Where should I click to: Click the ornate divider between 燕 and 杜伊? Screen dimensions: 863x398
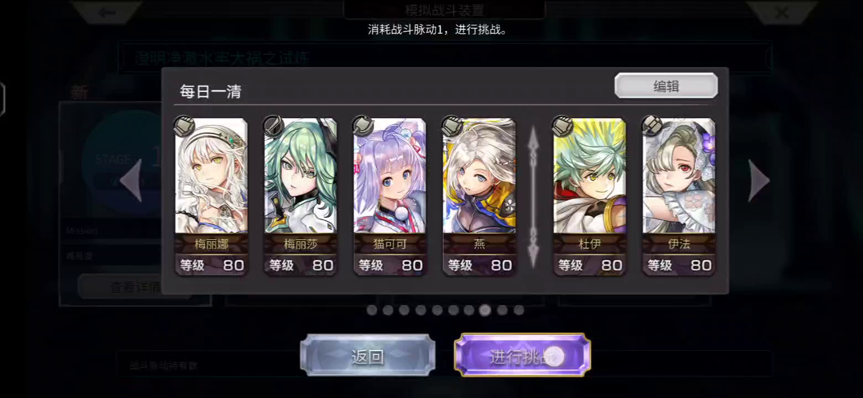click(x=534, y=197)
